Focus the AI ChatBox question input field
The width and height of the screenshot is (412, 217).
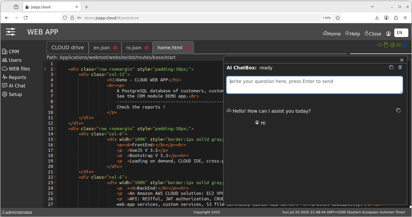(314, 85)
